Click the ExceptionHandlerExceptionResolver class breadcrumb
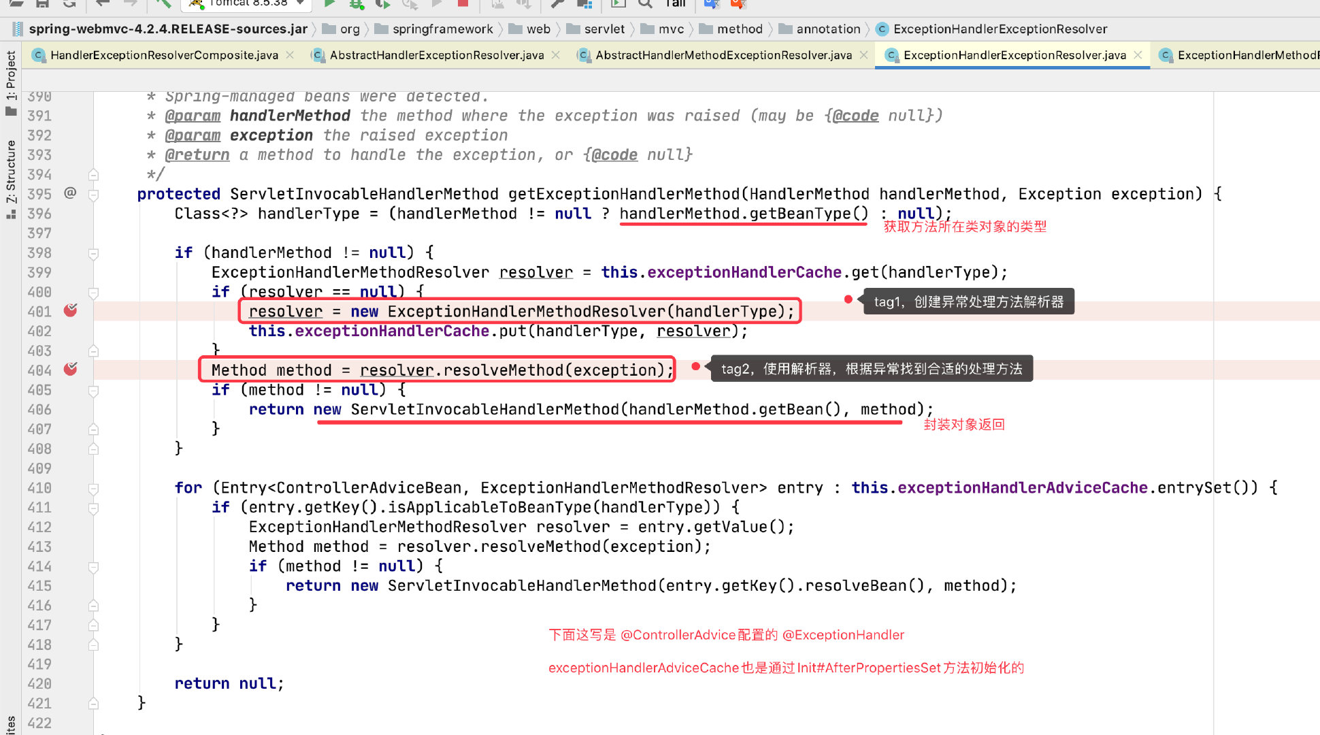The height and width of the screenshot is (735, 1320). [992, 29]
